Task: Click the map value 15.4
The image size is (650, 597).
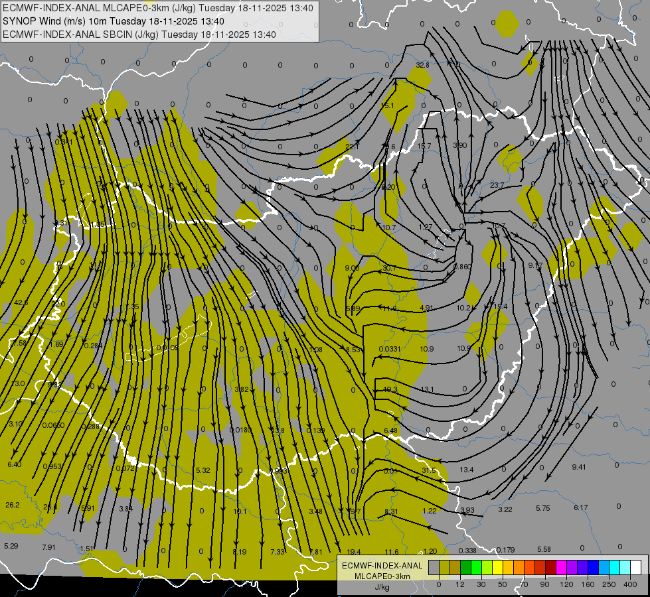Action: pos(501,306)
